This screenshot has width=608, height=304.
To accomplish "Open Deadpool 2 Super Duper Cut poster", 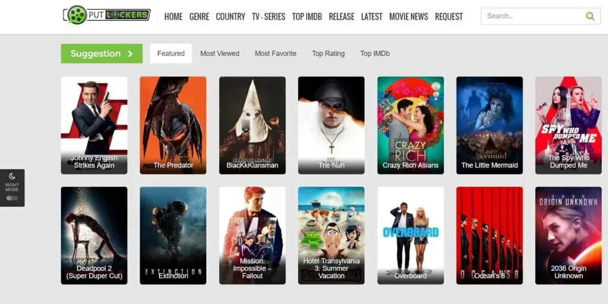I will point(94,236).
